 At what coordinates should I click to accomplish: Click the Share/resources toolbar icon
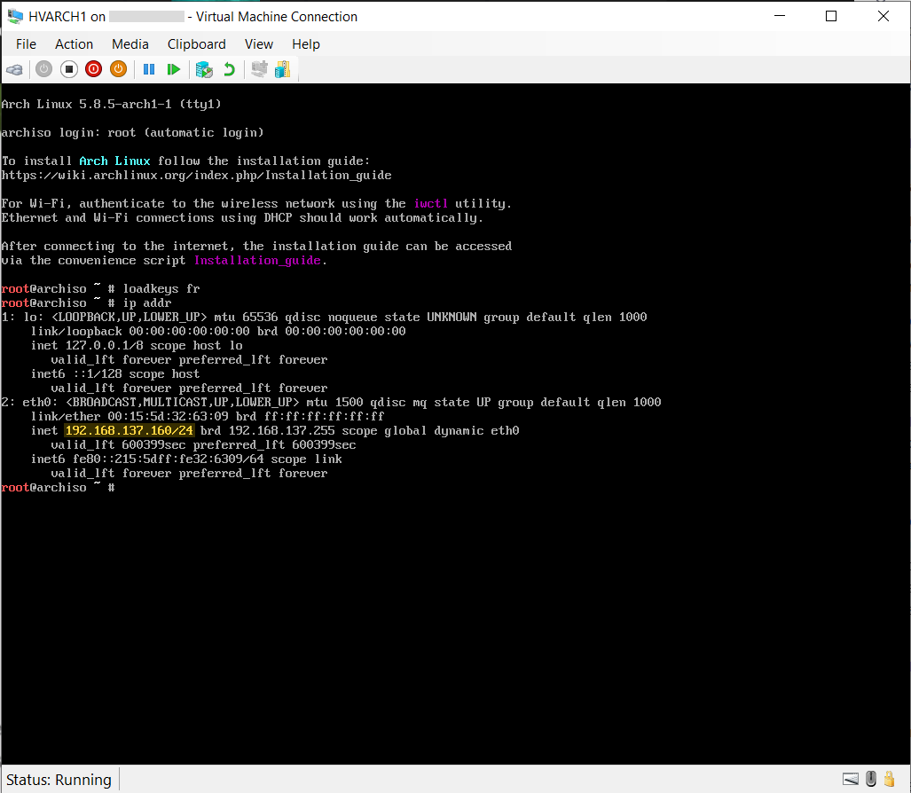(x=282, y=70)
